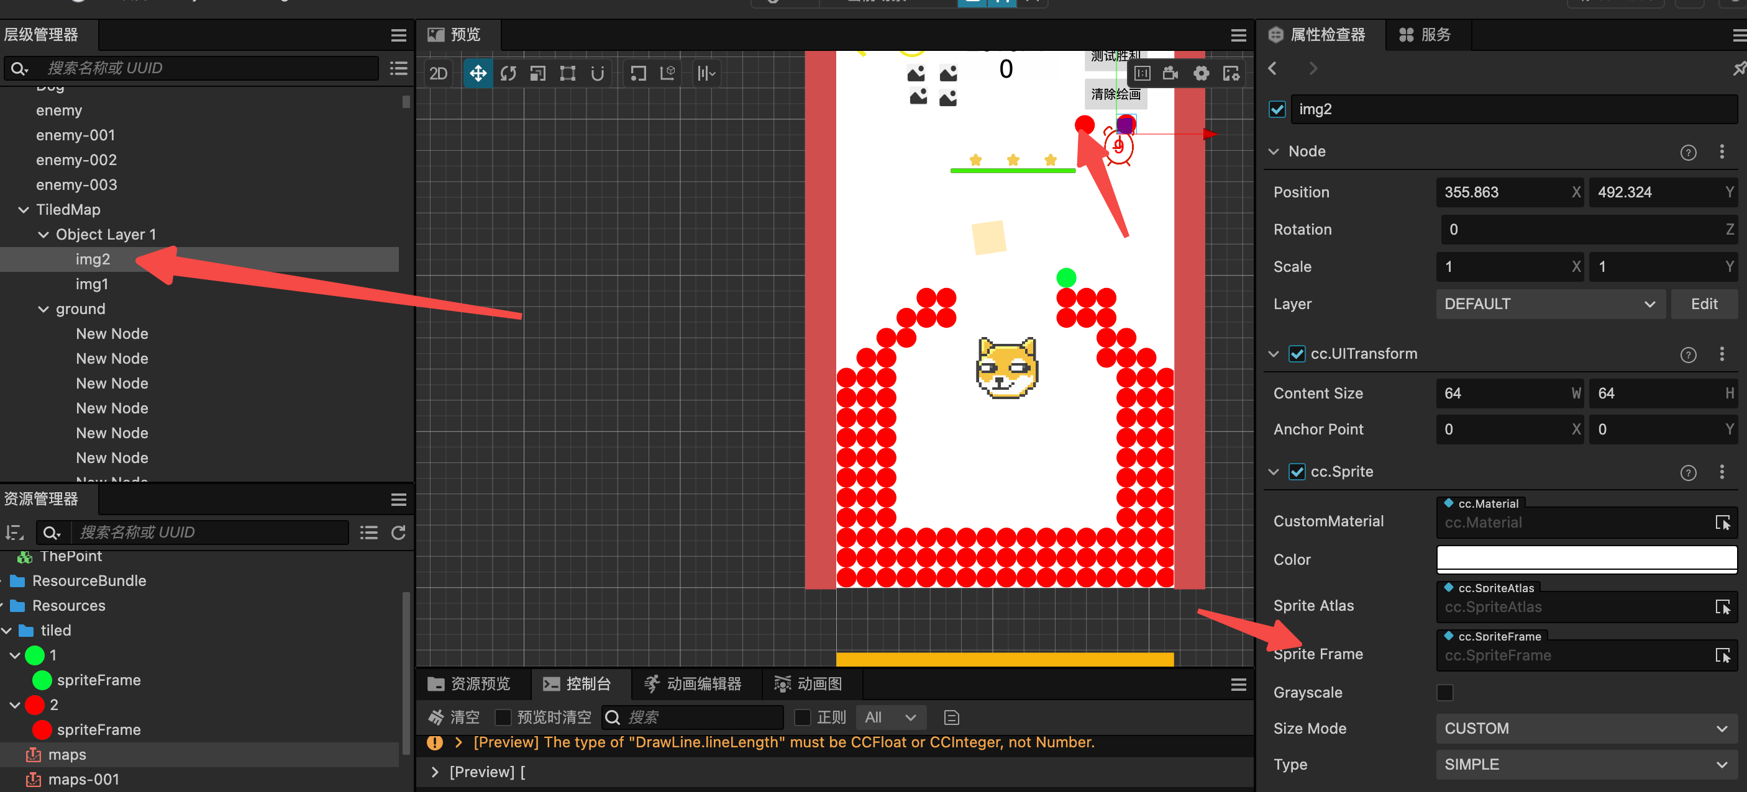Click refresh icon in assets panel
1747x792 pixels.
point(398,533)
